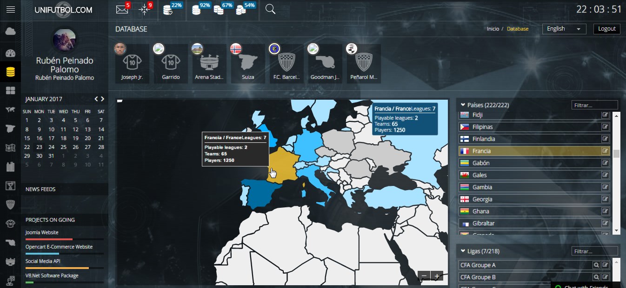This screenshot has width=626, height=288.
Task: Edit the CFA Groupe A league
Action: coord(605,265)
